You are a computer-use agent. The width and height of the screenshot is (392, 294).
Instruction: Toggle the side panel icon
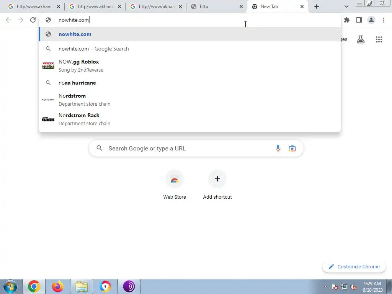point(359,20)
